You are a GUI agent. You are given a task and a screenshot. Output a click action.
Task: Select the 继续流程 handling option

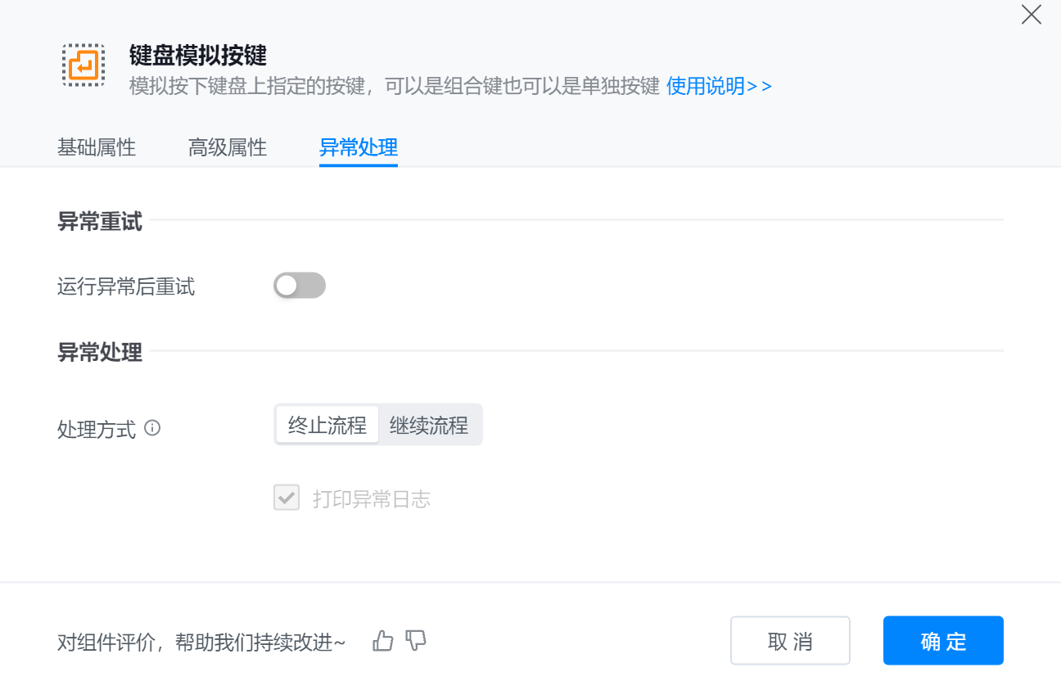(x=429, y=425)
